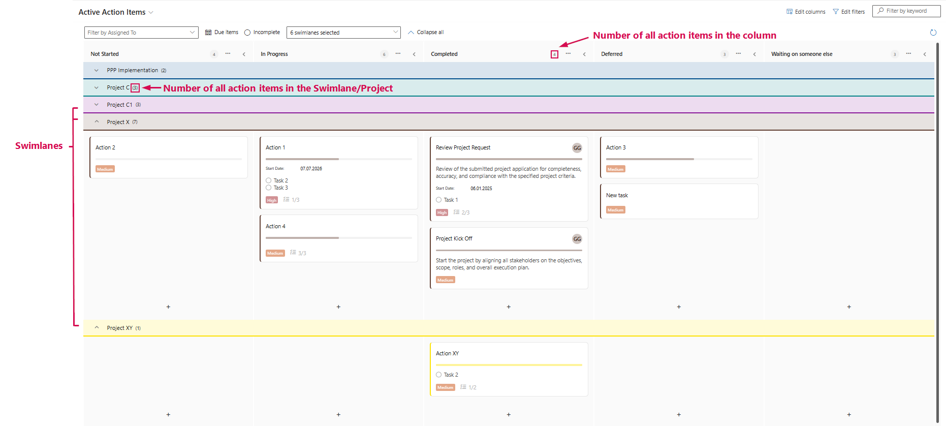The width and height of the screenshot is (946, 426).
Task: Open Waiting on someone else options menu
Action: [908, 54]
